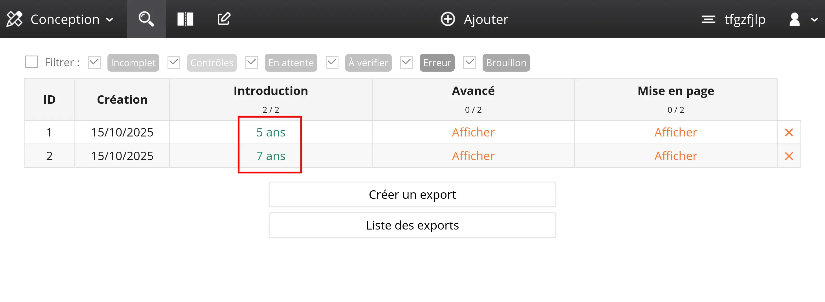Click the En attente status tag
The image size is (825, 302).
pos(291,63)
